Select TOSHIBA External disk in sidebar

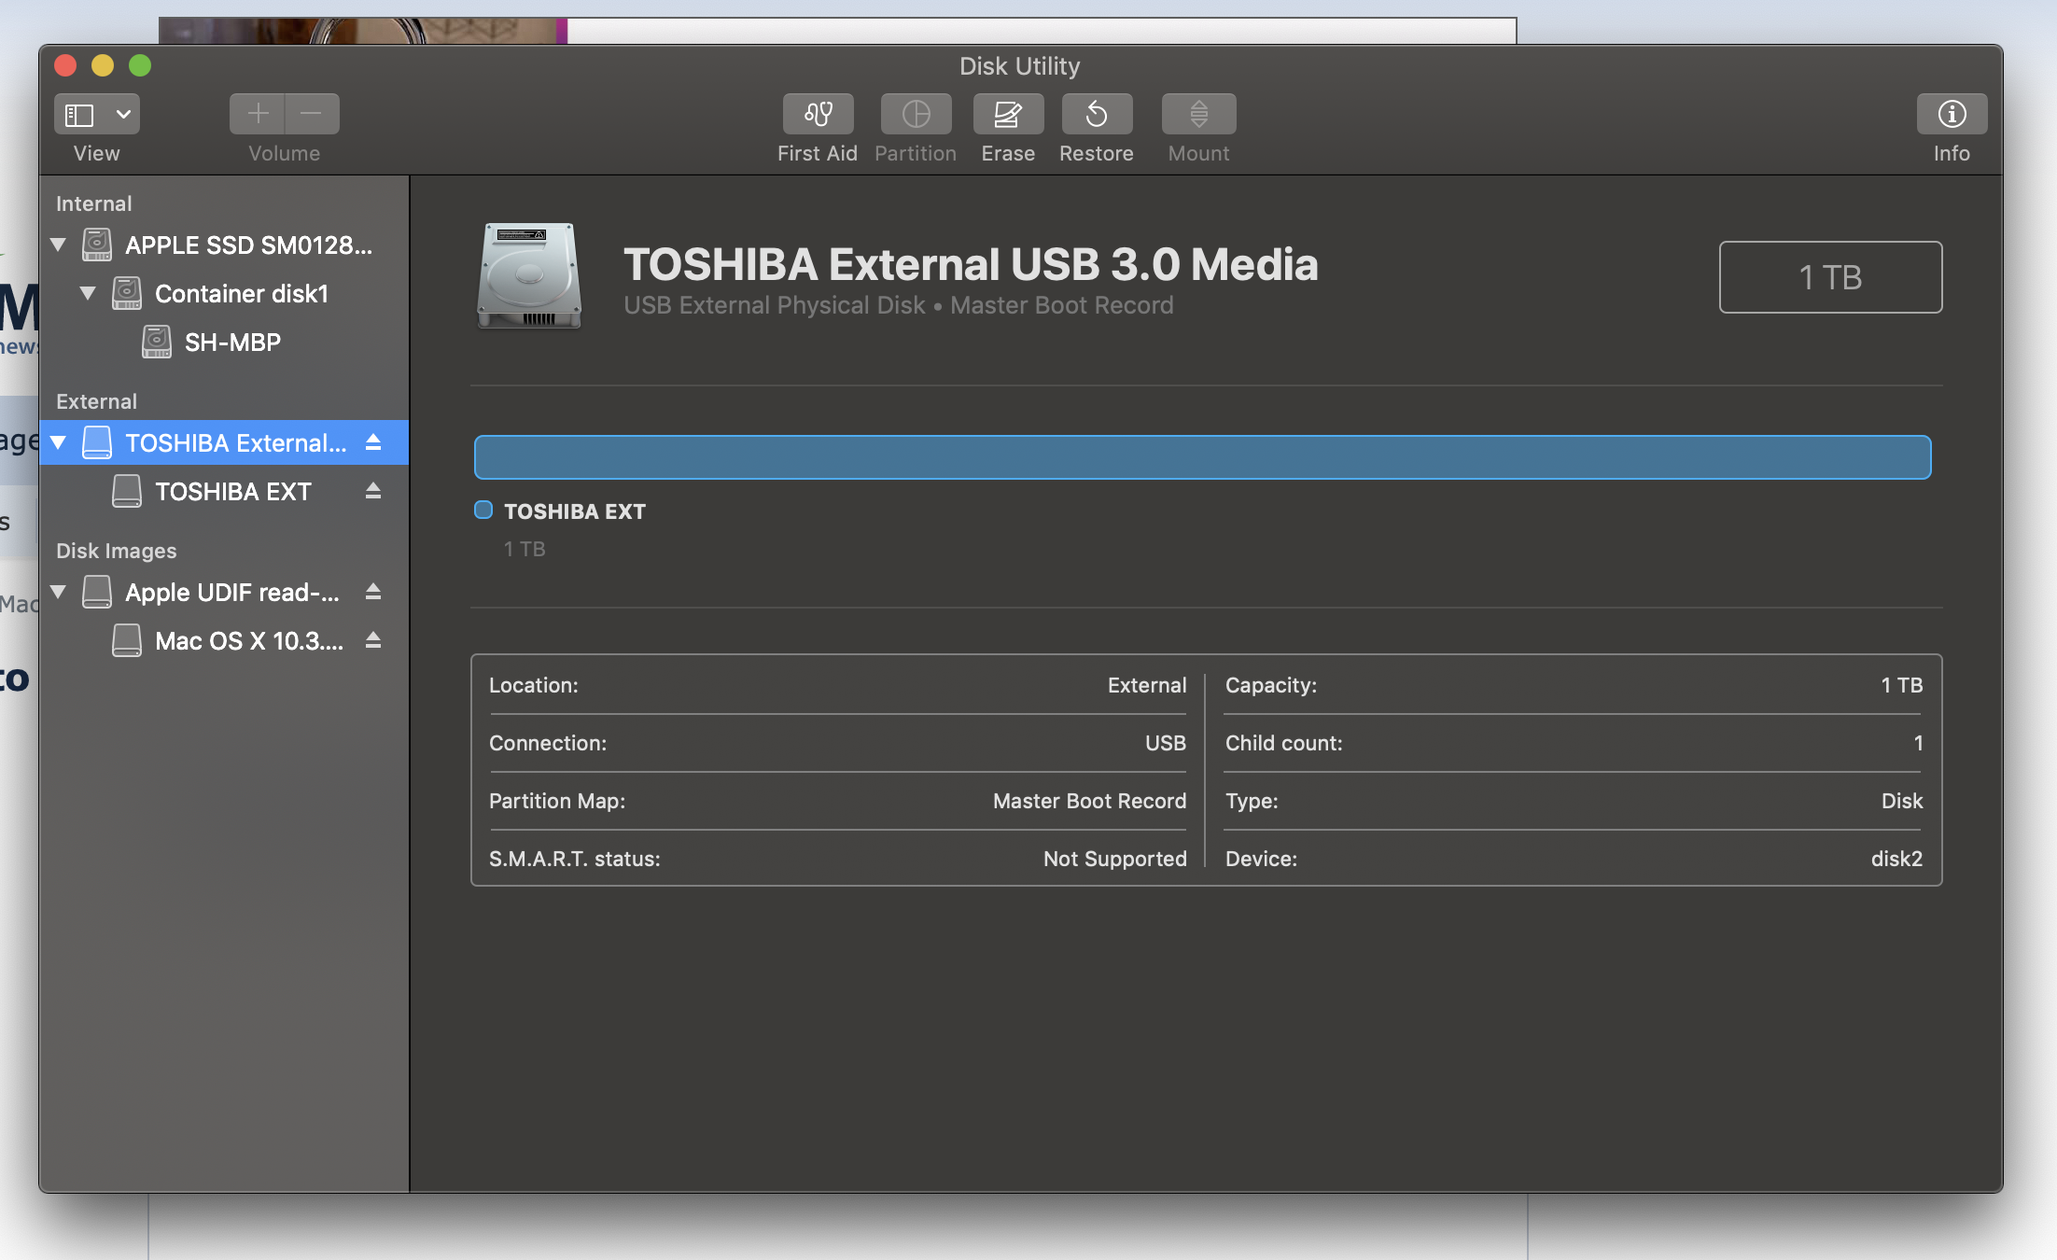[224, 442]
